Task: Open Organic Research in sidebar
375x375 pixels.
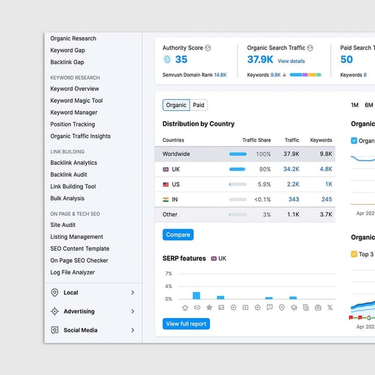Action: pyautogui.click(x=73, y=38)
